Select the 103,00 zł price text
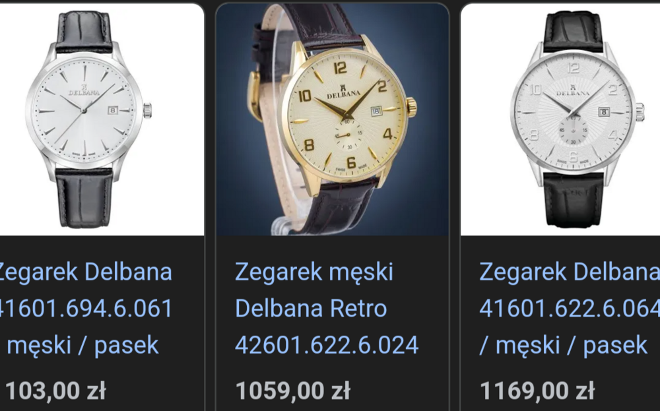 (x=55, y=391)
